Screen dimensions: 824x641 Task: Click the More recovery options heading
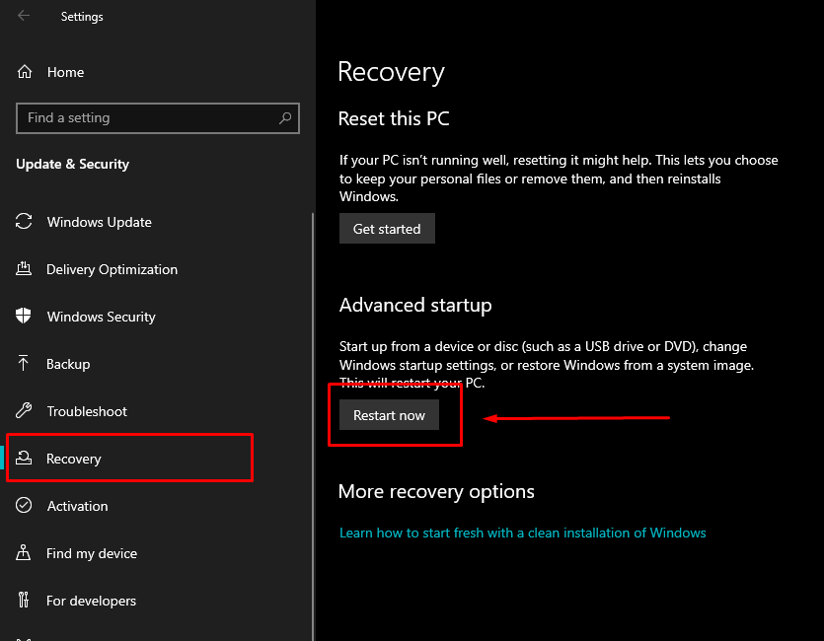click(x=436, y=491)
